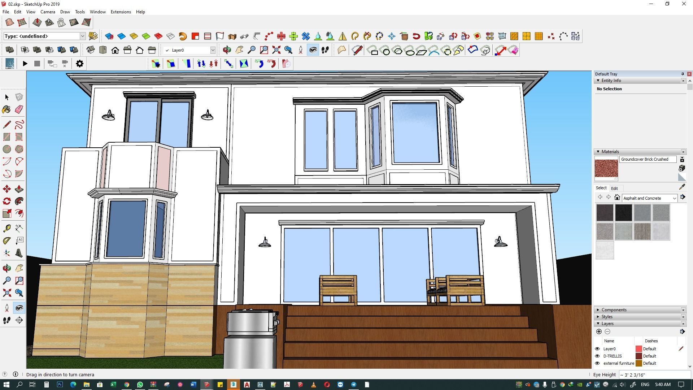Open the Help menu
693x390 pixels.
click(x=140, y=12)
